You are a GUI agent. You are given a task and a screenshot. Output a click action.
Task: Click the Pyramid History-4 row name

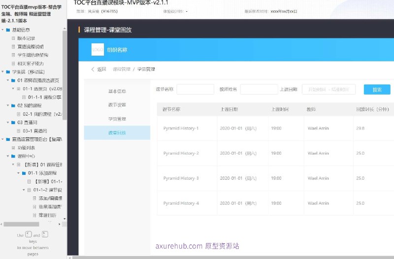[x=181, y=203]
